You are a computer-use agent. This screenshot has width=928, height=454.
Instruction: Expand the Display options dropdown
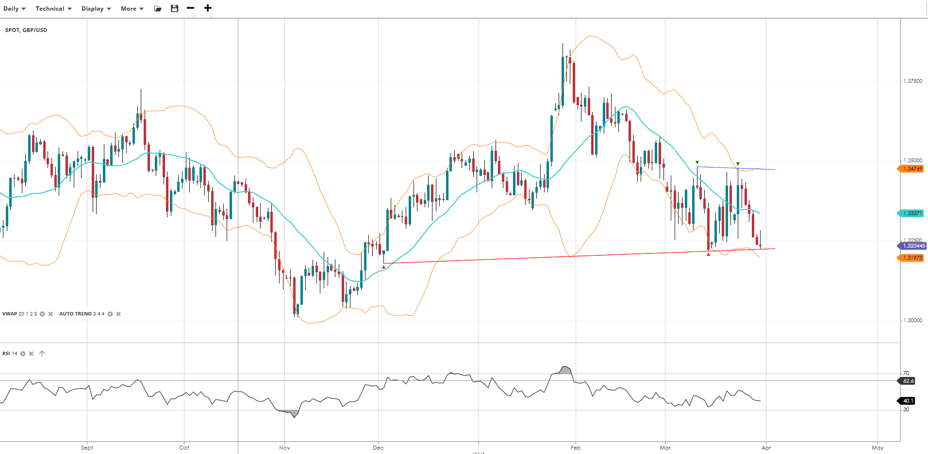(x=96, y=9)
